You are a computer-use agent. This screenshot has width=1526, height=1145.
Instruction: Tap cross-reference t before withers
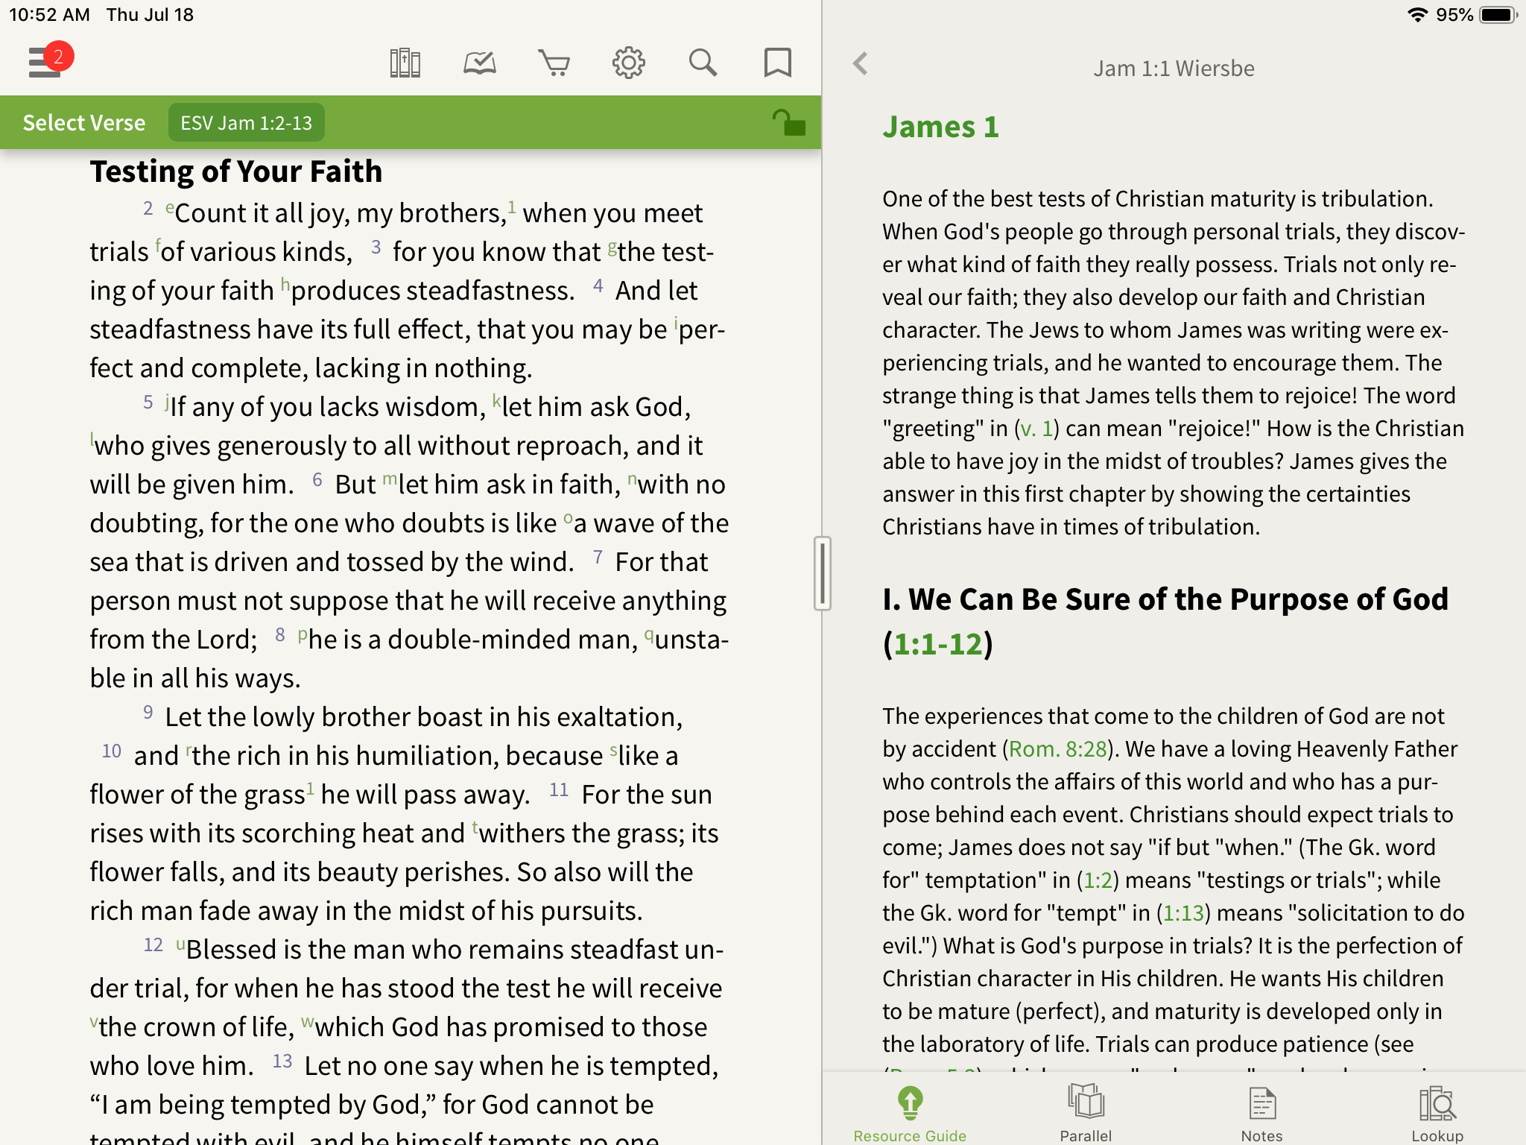coord(475,827)
